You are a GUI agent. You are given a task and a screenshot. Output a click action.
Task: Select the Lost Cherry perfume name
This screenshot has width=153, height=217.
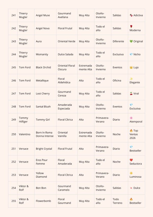pyautogui.click(x=43, y=94)
